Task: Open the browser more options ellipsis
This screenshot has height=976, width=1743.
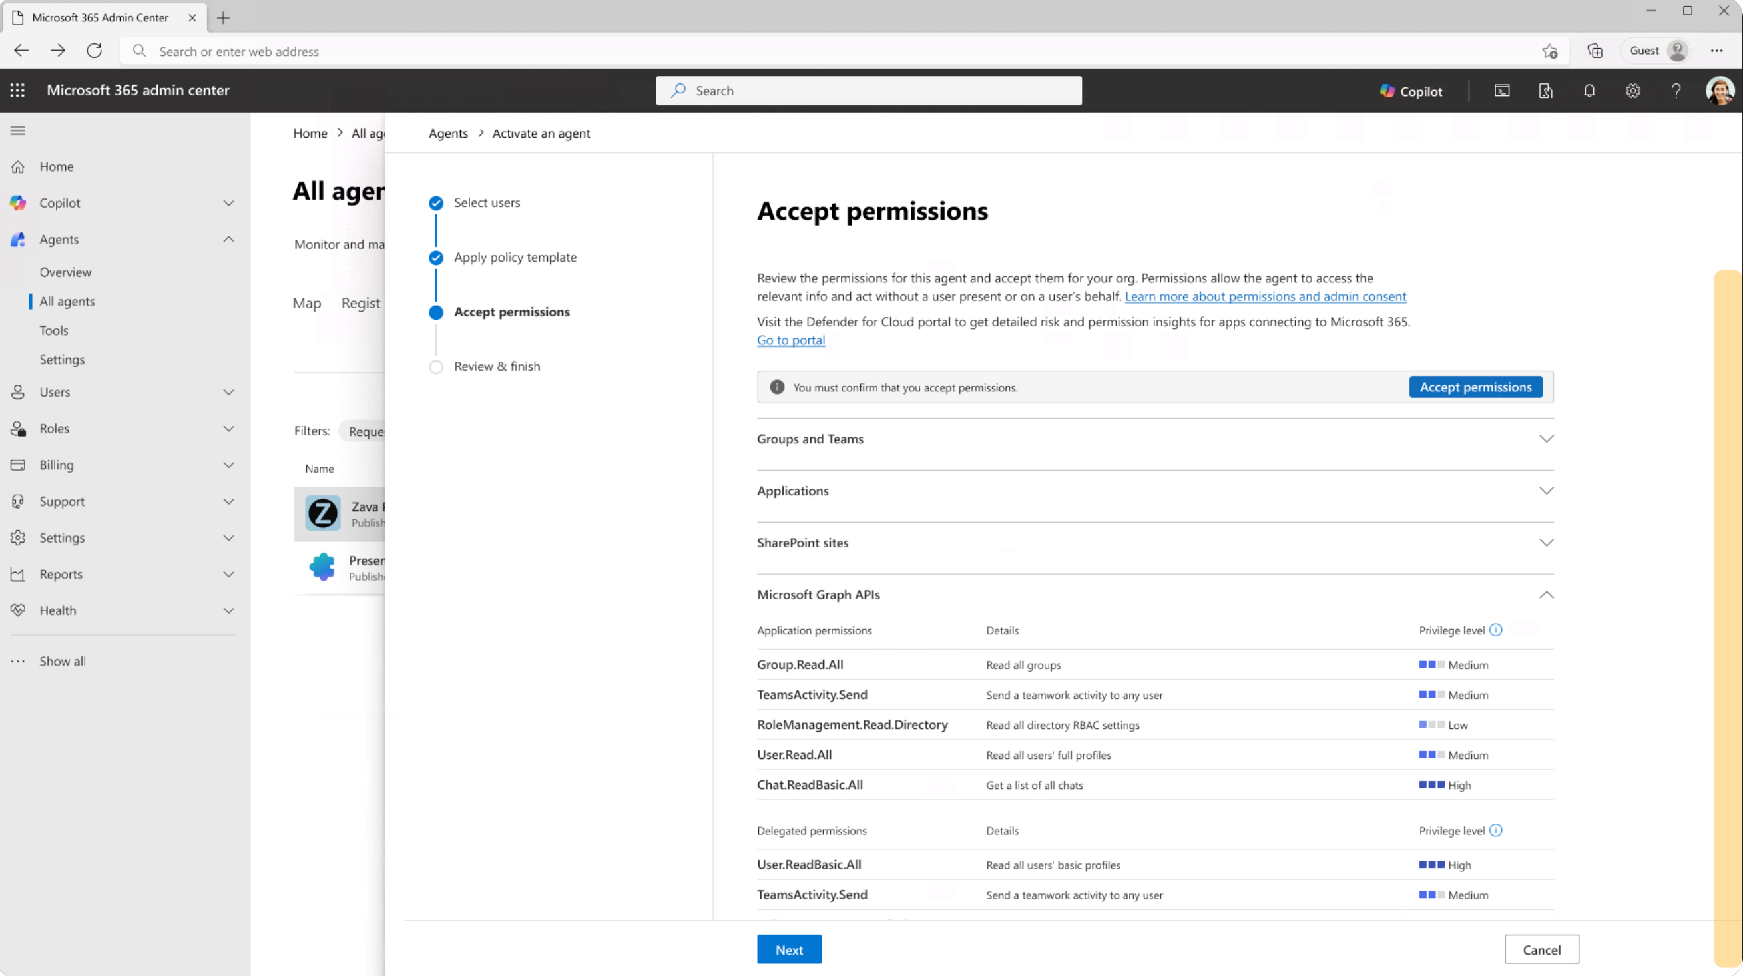Action: point(1716,51)
